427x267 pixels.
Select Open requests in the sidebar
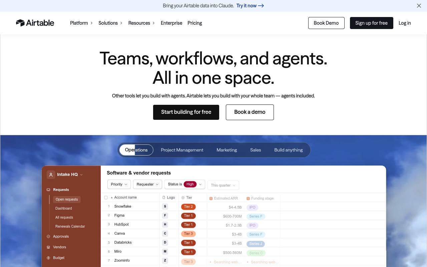pyautogui.click(x=67, y=199)
